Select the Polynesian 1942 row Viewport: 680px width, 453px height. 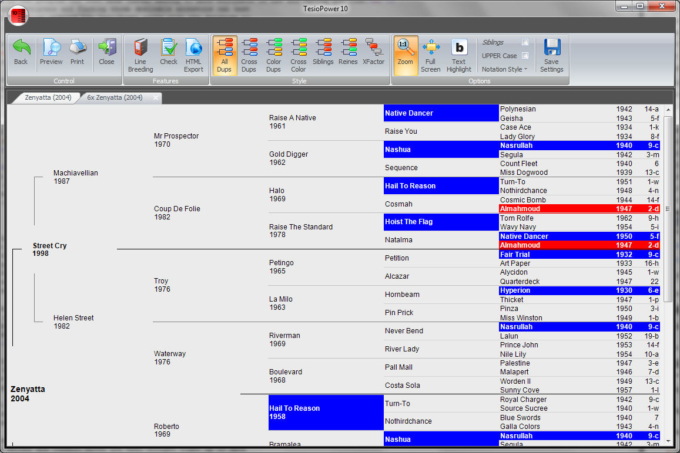tap(579, 109)
